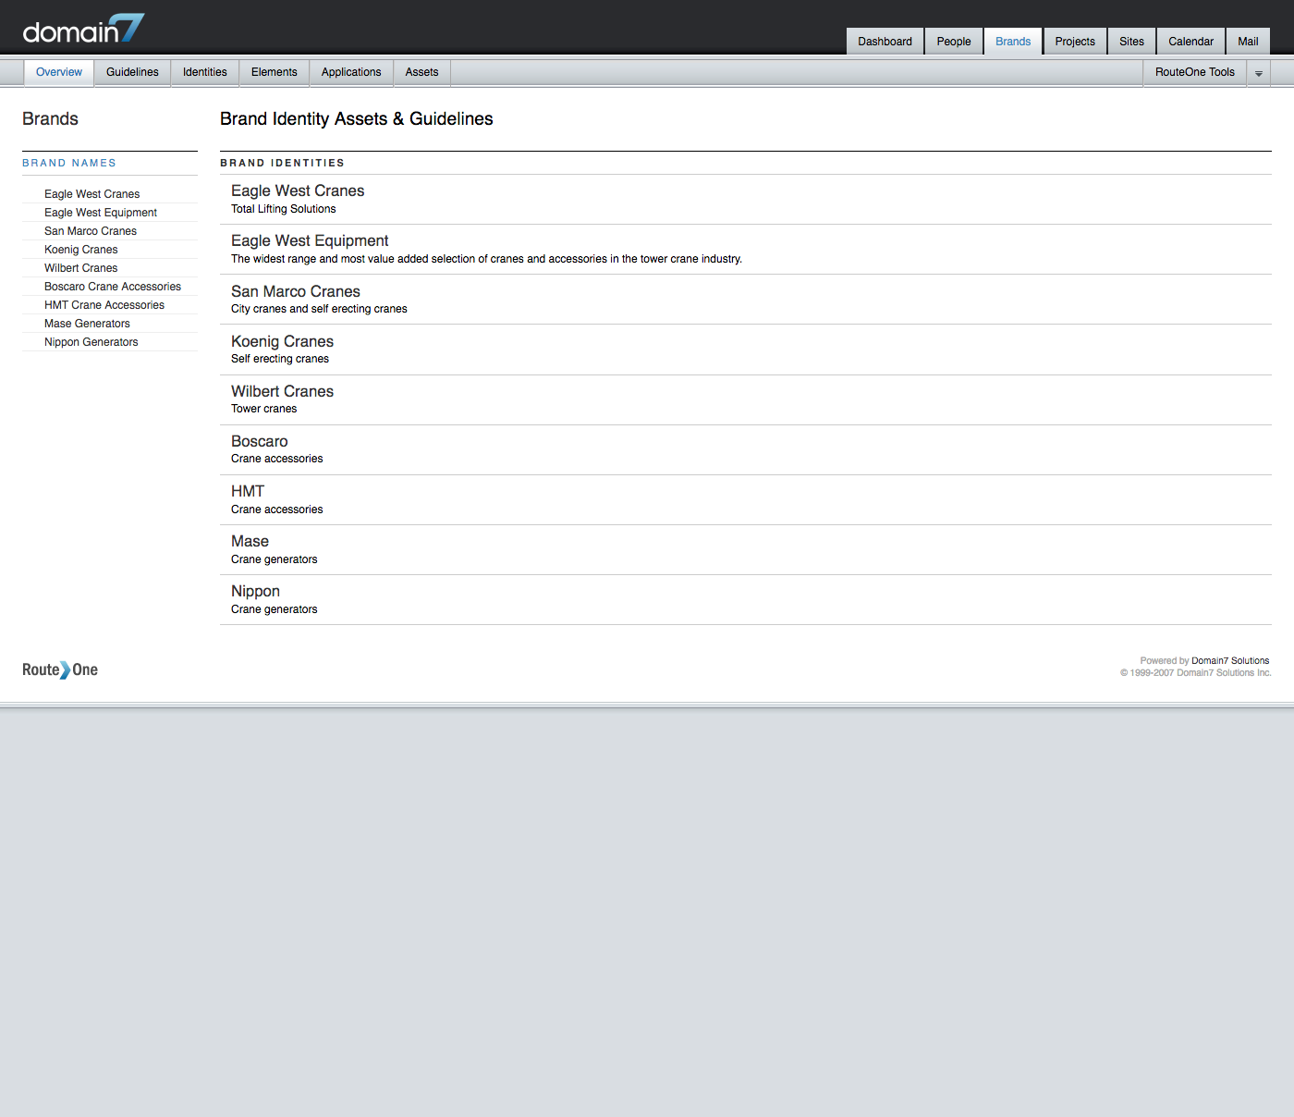Open Boscaro Crane Accessories sidebar link
The image size is (1294, 1117).
(113, 287)
